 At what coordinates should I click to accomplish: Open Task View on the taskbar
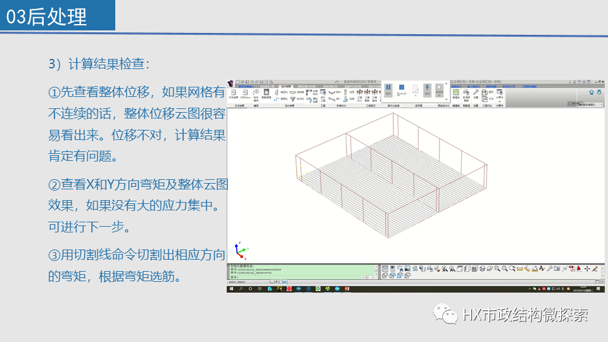260,289
